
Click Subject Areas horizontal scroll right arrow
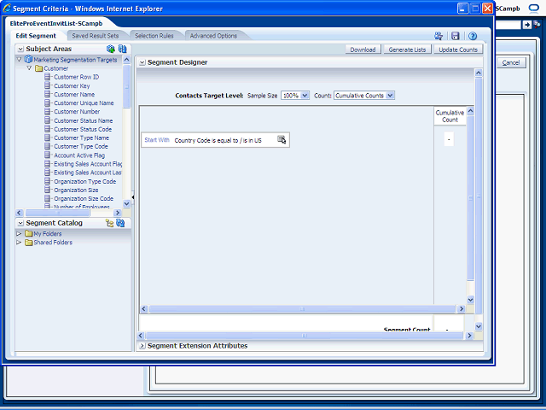pyautogui.click(x=118, y=213)
